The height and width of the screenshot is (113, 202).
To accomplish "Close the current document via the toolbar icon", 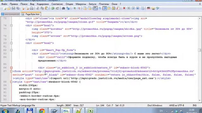I will (23, 8).
